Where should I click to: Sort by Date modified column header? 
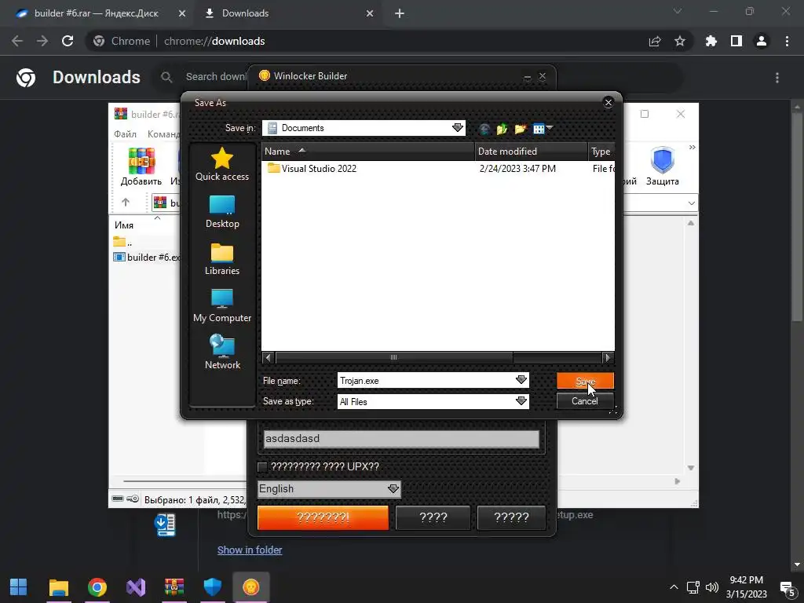click(x=532, y=152)
